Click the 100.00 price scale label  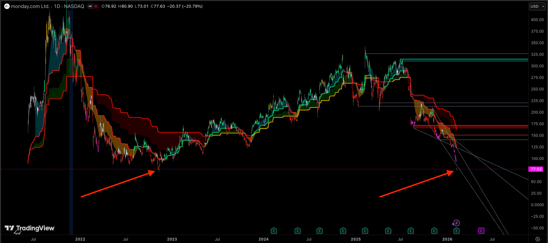pos(537,159)
